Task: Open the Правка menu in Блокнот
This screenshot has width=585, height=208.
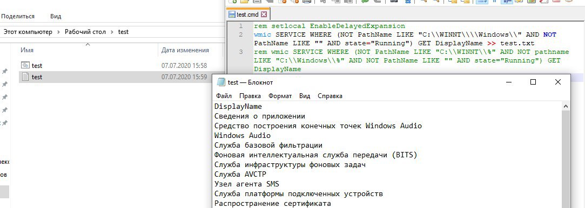Action: click(250, 96)
